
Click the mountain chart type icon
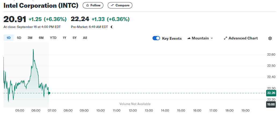pos(189,38)
